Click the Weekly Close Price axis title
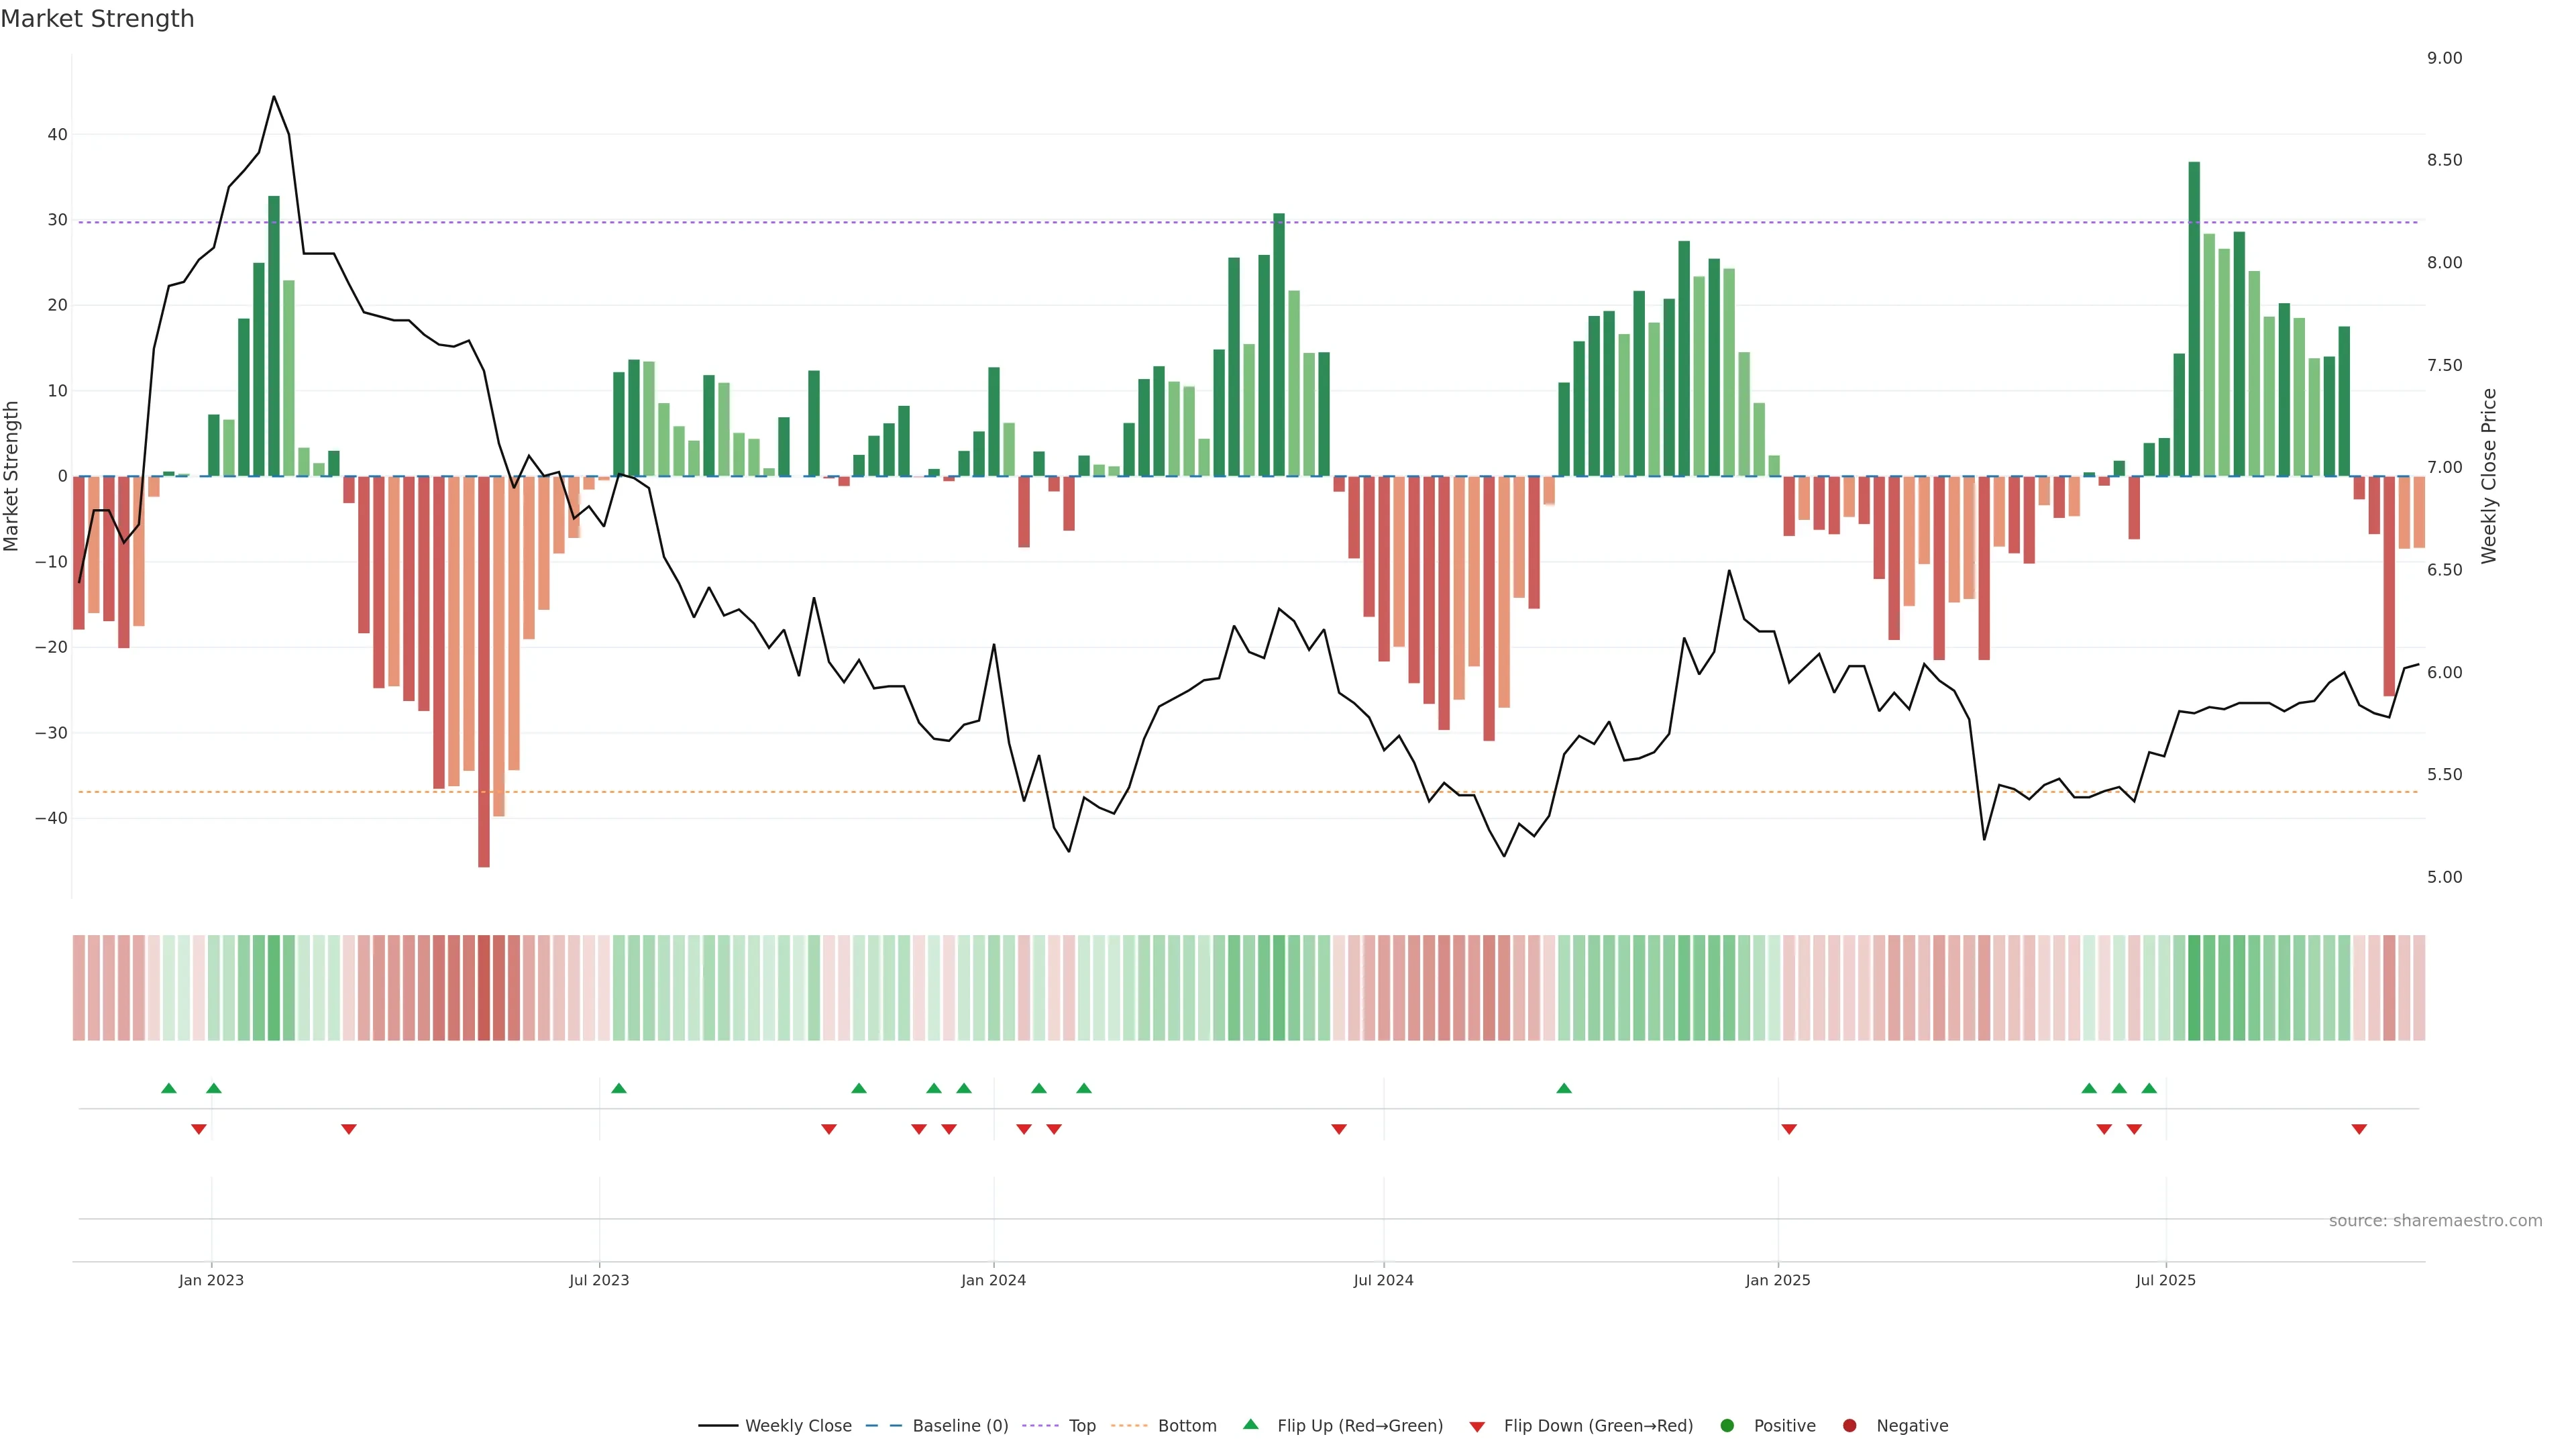Viewport: 2576px width, 1449px height. (x=2489, y=476)
